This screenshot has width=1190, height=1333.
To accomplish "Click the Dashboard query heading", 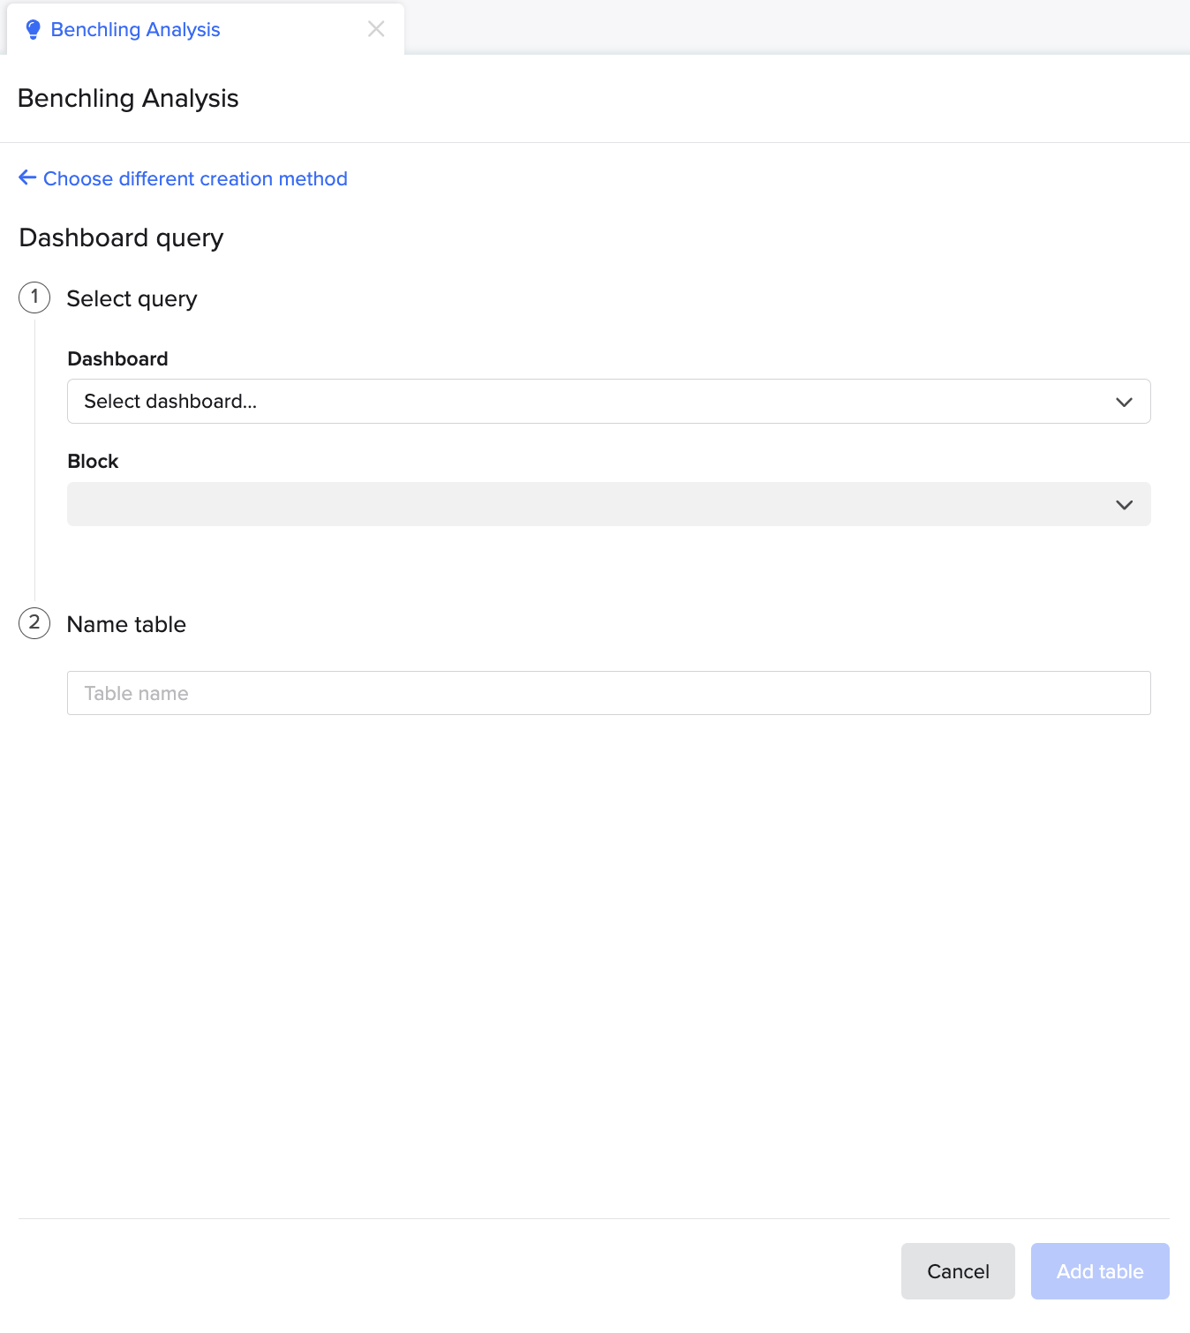I will [x=121, y=238].
